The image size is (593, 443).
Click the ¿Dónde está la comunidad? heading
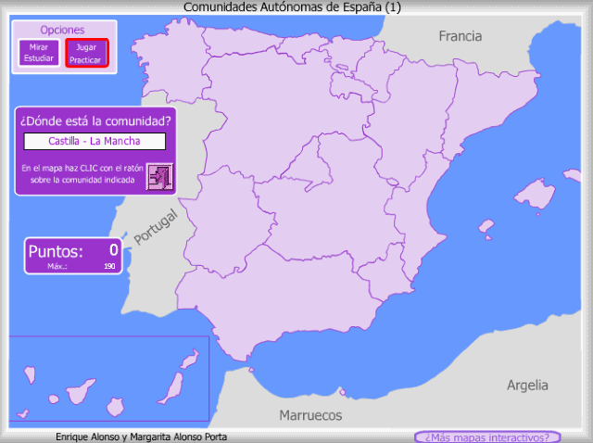95,121
